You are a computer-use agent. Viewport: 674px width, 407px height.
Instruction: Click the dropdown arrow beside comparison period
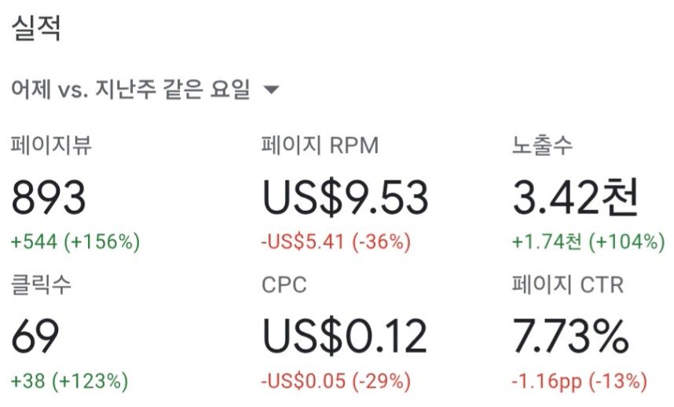271,89
